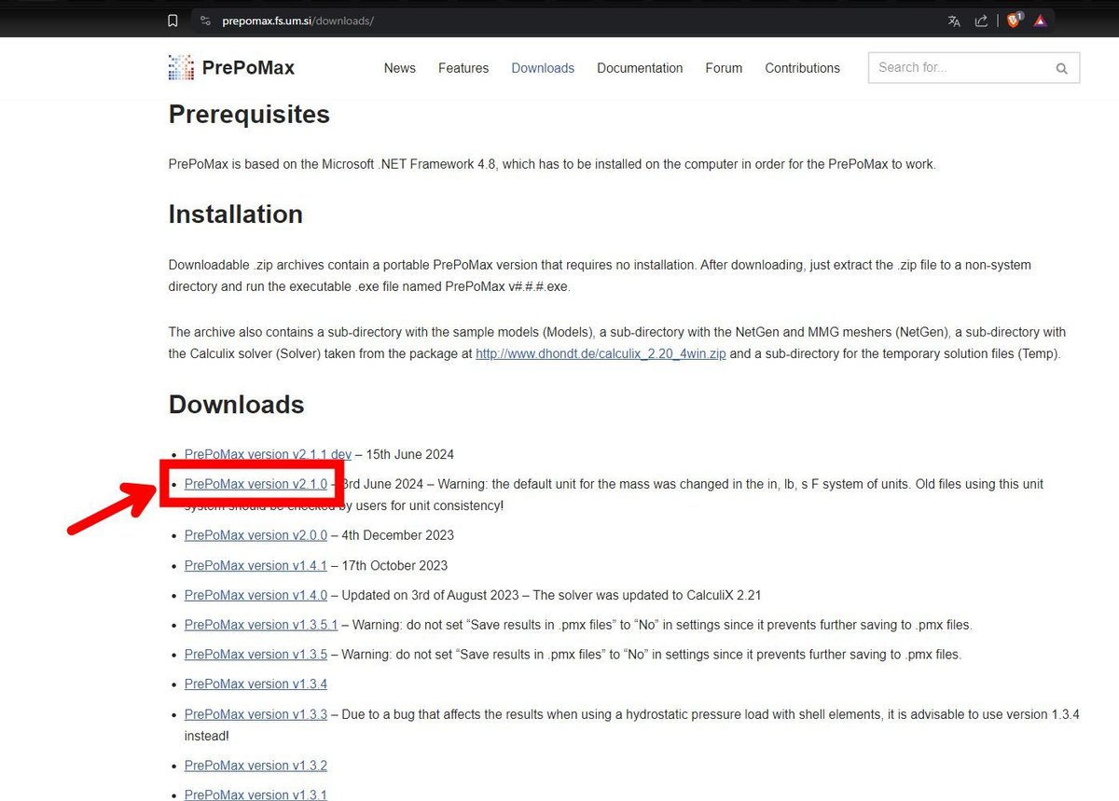Download PrePoMax version v2.1.0

pyautogui.click(x=256, y=484)
